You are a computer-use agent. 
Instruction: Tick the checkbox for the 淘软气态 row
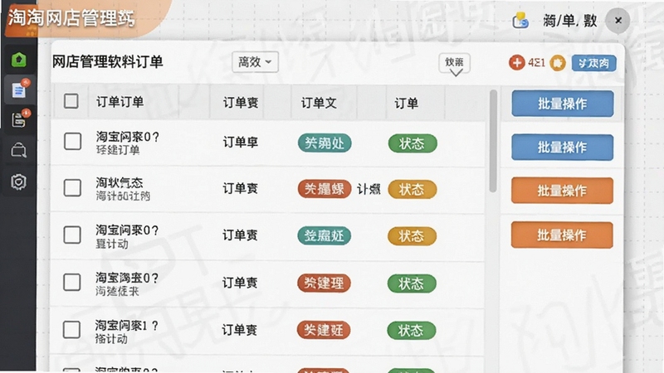(x=72, y=188)
